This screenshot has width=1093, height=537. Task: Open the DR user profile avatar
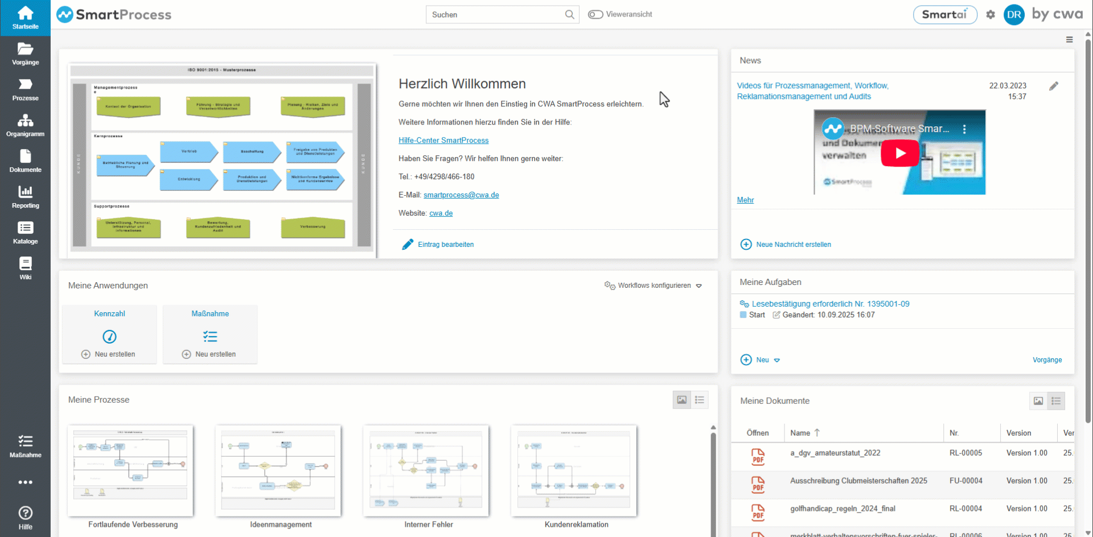pos(1014,15)
